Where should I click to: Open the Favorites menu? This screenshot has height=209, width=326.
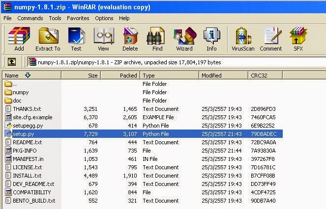point(78,18)
